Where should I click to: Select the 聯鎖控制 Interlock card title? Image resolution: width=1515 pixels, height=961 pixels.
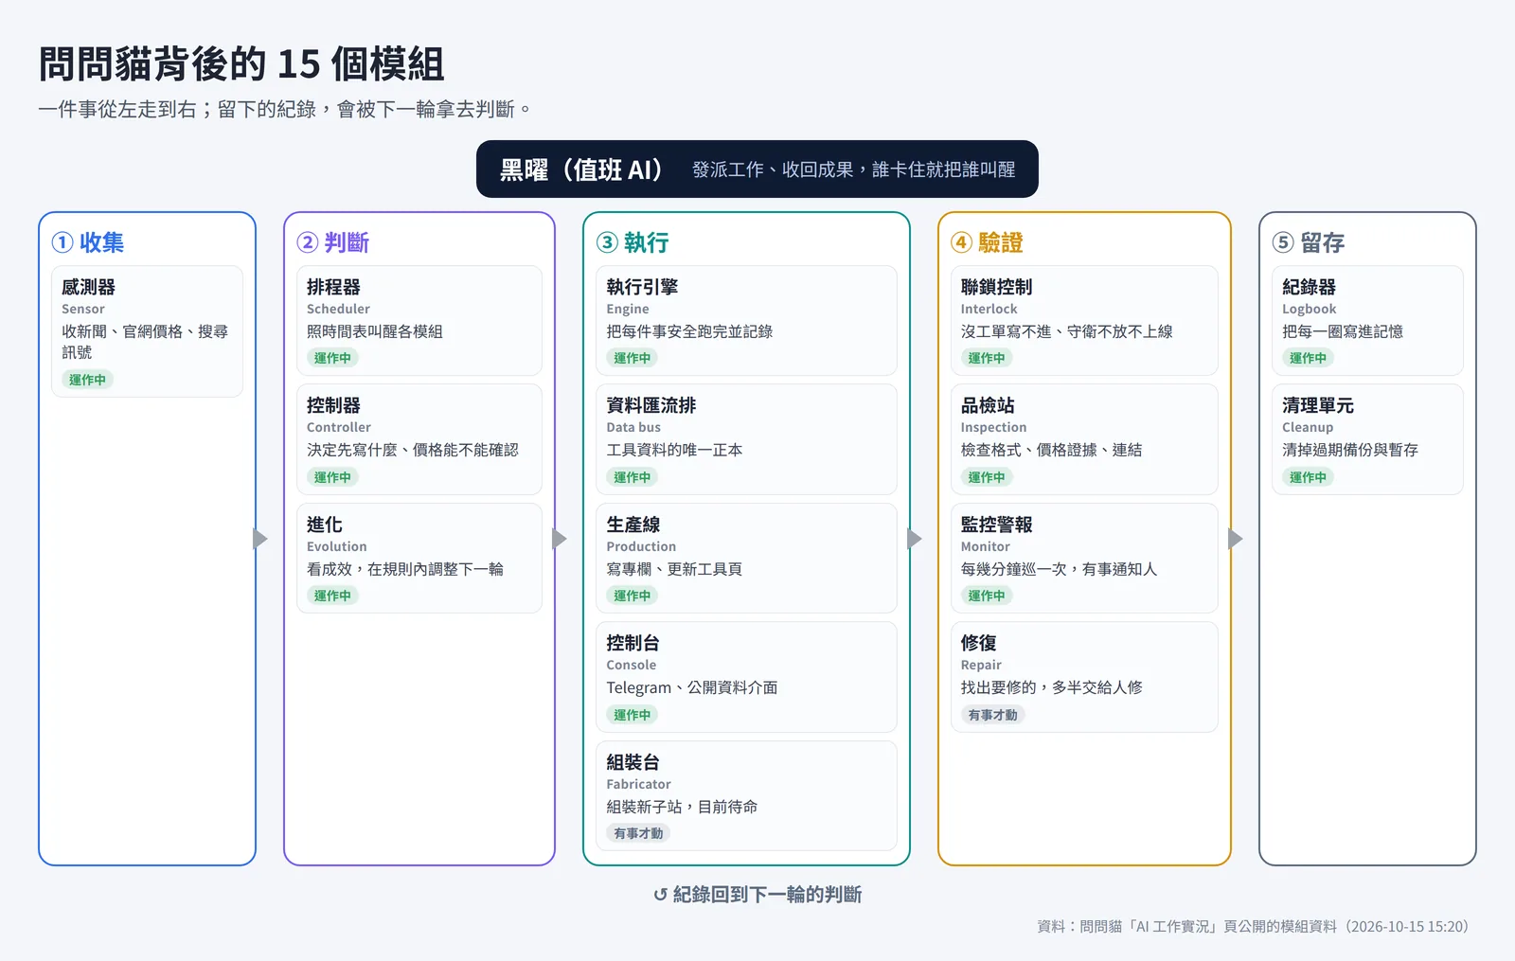click(x=996, y=287)
